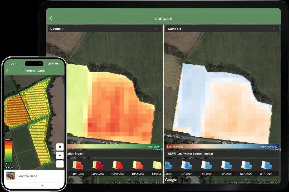Screen dimensions: 289x192
Task: Choose the 15/02/23 water content snapshot
Action: (x=206, y=165)
